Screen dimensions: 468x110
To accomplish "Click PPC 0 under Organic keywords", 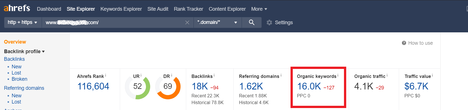I will coord(303,96).
